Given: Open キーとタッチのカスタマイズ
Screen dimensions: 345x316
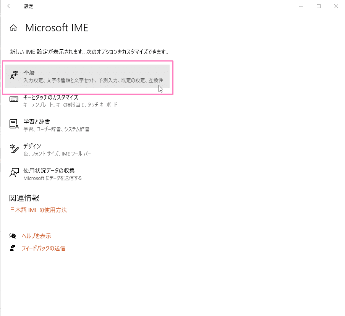Looking at the screenshot, I should pyautogui.click(x=87, y=101).
